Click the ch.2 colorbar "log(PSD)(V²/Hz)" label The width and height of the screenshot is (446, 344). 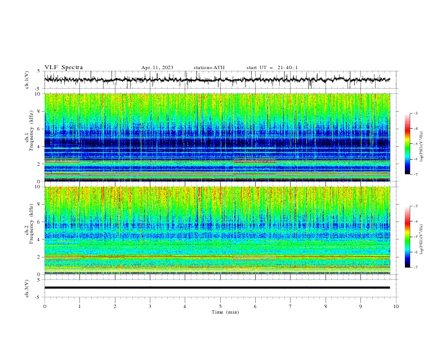[x=421, y=239]
